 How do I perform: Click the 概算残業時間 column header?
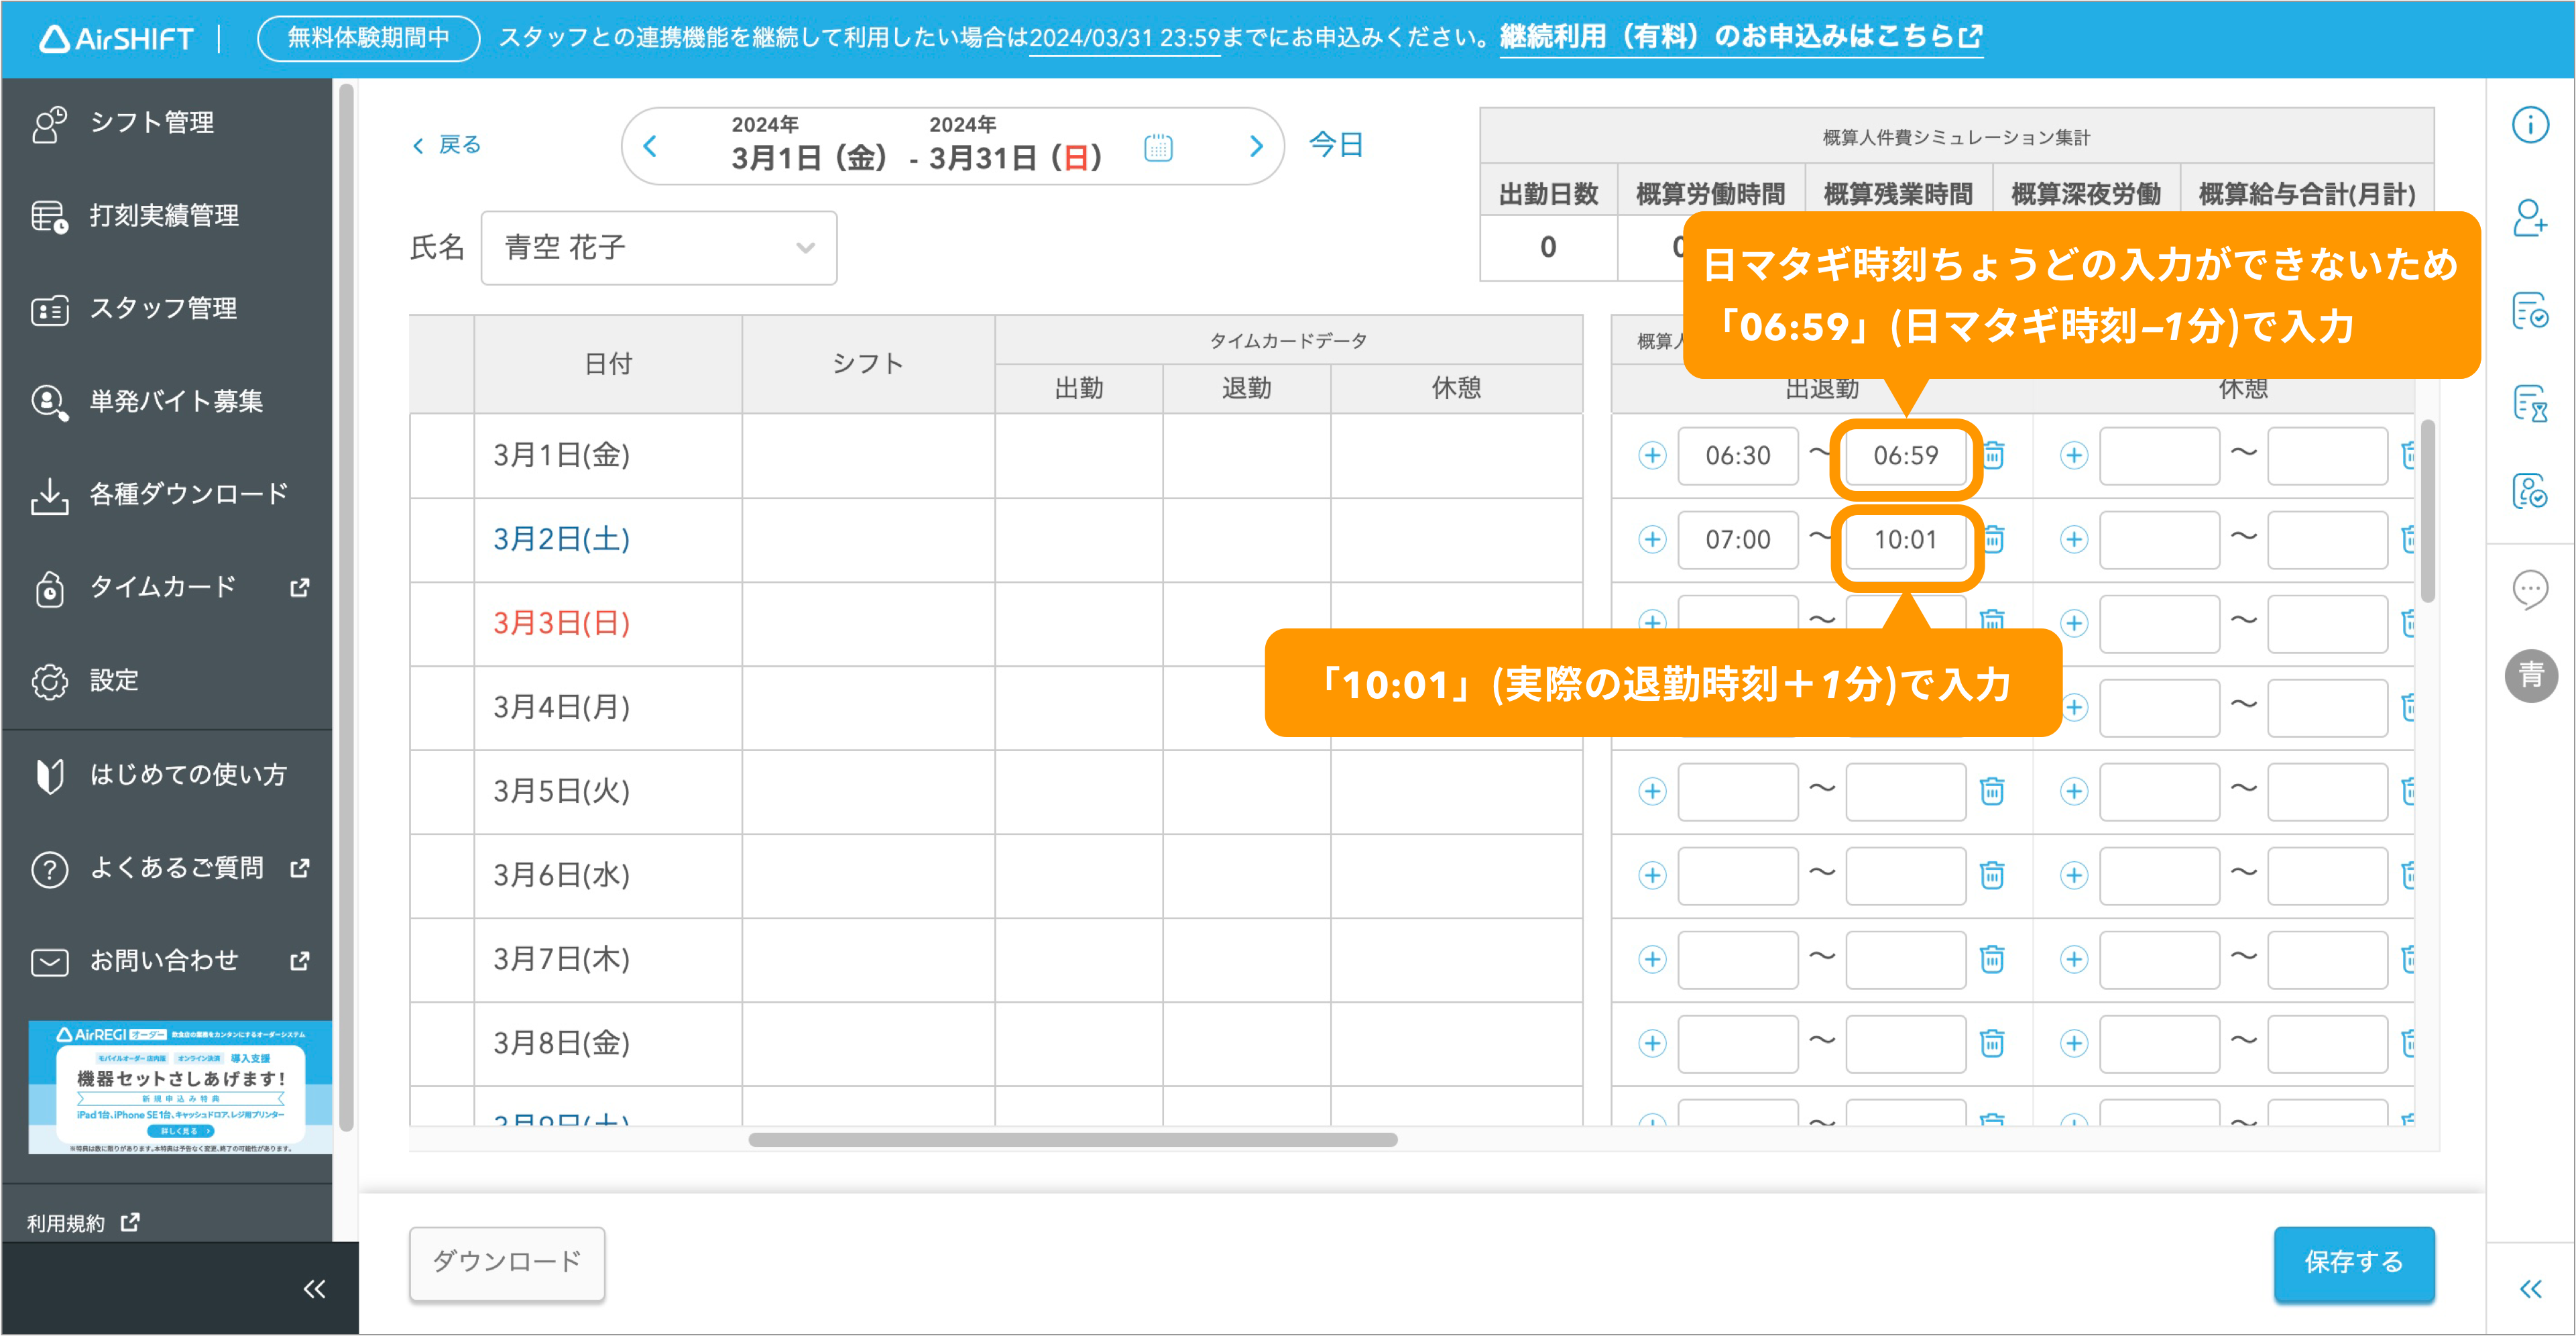click(1898, 193)
